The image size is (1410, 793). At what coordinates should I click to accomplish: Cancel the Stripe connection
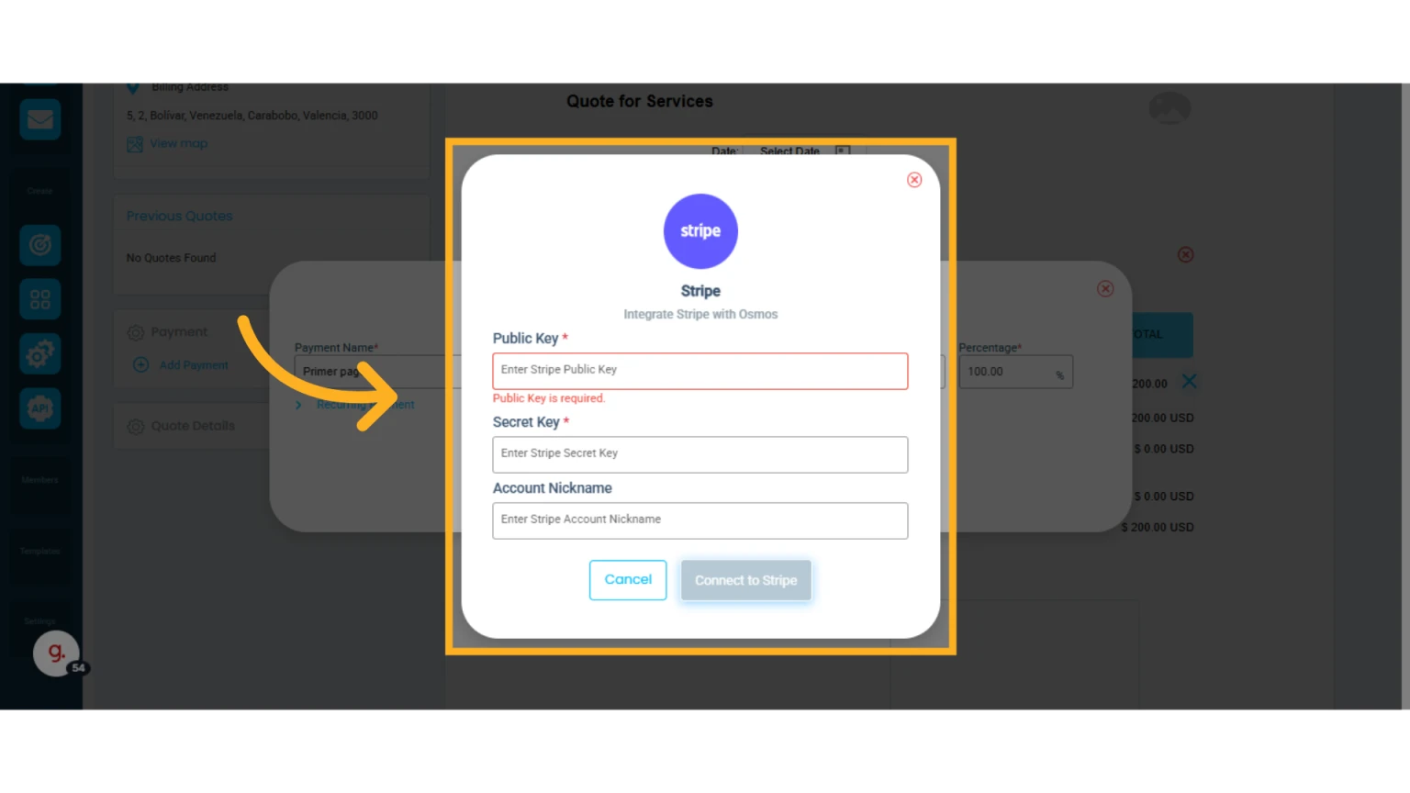(x=628, y=580)
